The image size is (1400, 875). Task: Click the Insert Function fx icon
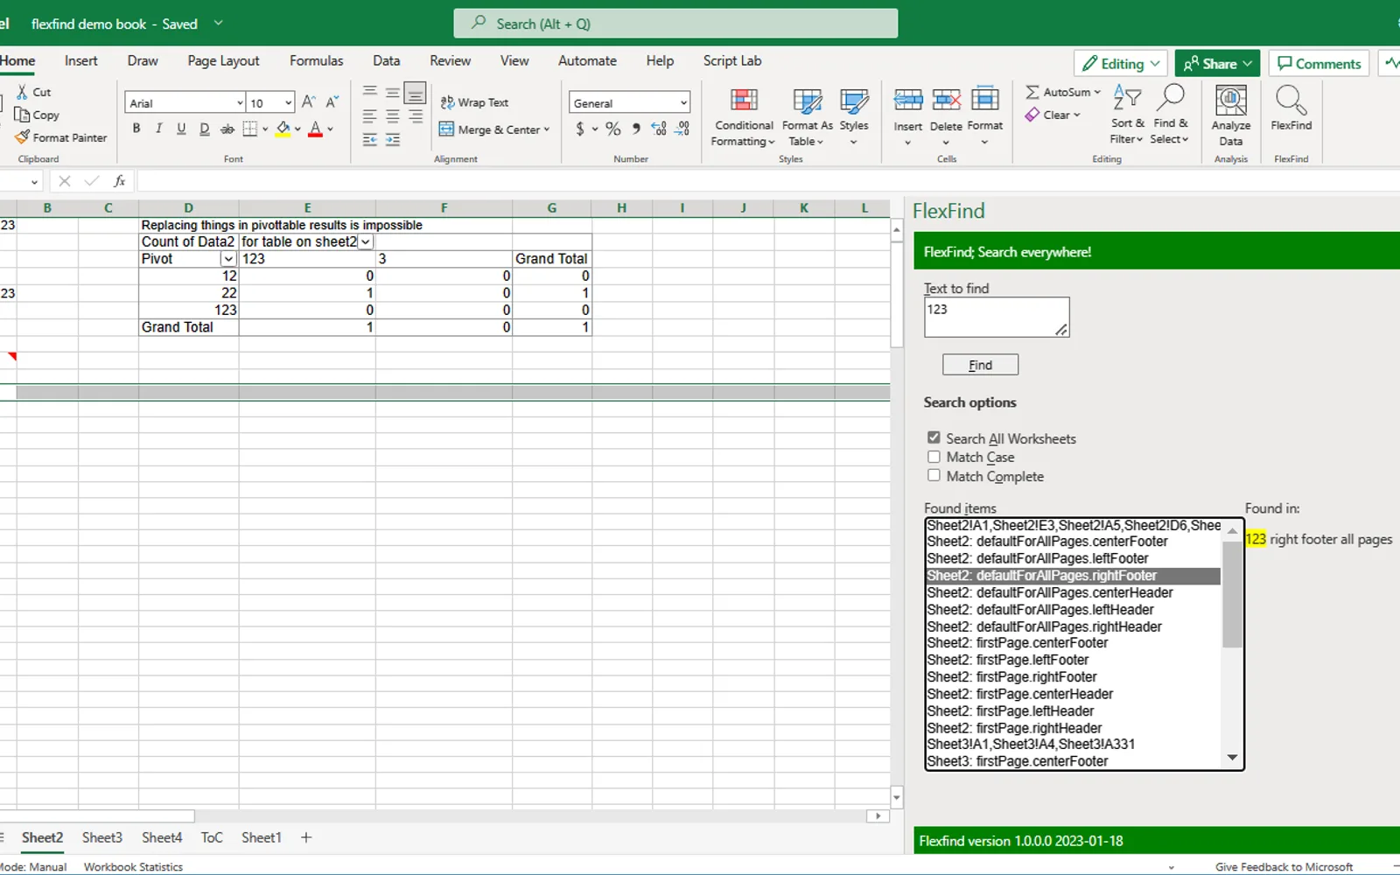(x=120, y=181)
